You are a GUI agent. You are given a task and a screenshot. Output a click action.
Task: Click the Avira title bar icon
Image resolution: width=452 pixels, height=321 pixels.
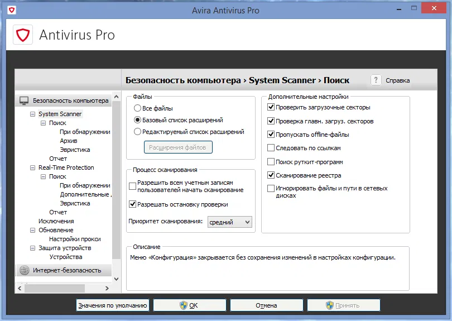12,10
